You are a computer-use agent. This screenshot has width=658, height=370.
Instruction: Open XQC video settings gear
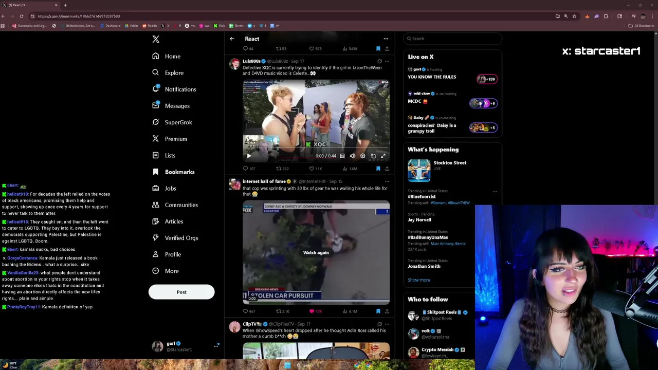363,156
